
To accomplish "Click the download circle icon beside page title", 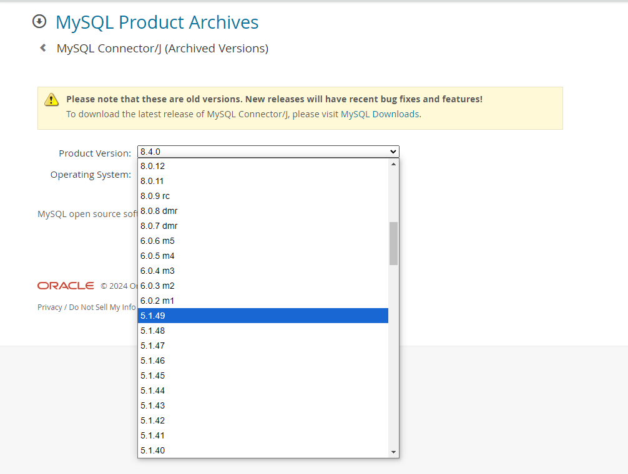I will tap(39, 22).
